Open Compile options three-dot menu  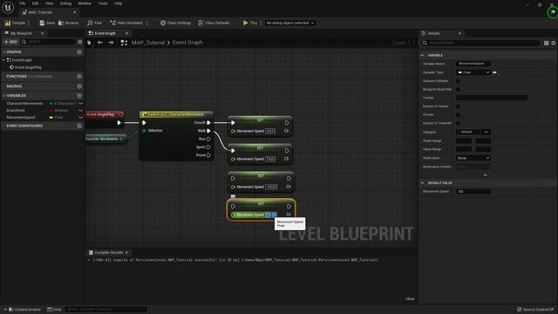[29, 23]
